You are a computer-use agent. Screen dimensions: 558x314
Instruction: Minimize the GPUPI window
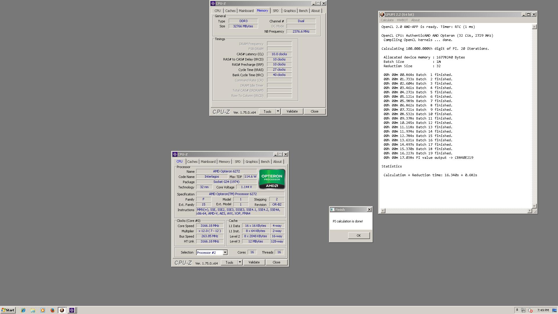tap(524, 15)
